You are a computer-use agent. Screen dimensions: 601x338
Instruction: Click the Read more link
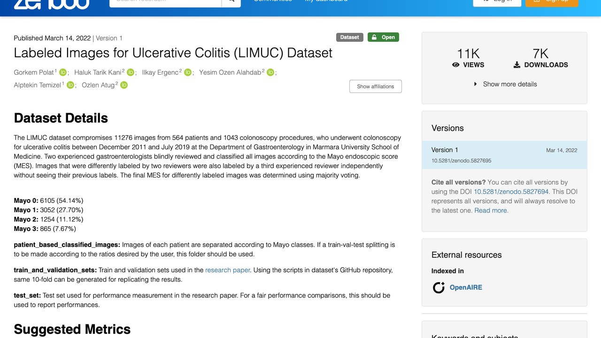pyautogui.click(x=491, y=210)
